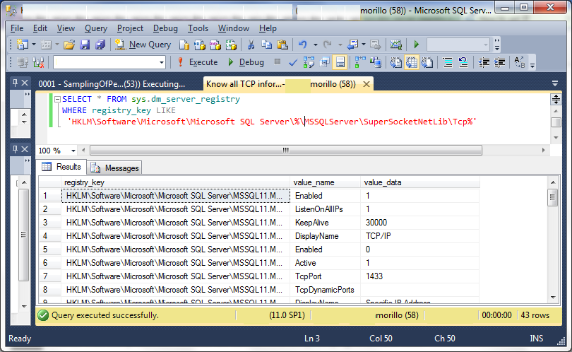Select Results to Text mode
The width and height of the screenshot is (572, 352).
click(x=395, y=62)
